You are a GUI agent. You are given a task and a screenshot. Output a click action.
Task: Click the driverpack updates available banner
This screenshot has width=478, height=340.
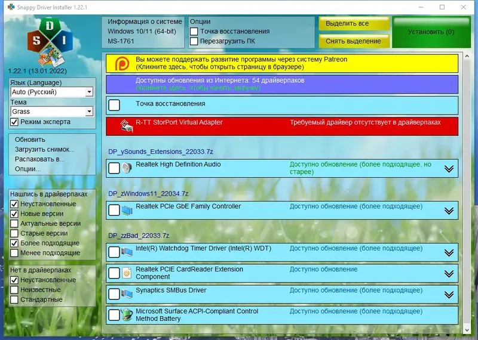[x=282, y=84]
